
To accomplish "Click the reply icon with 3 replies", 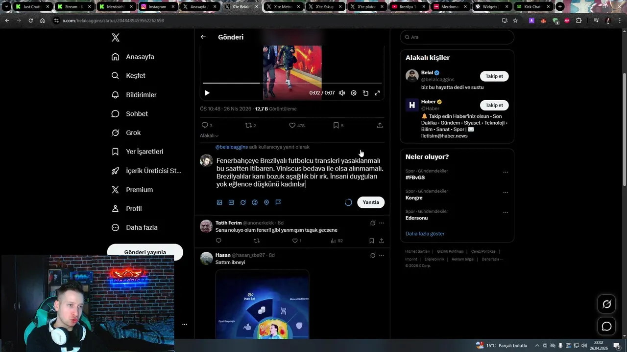I will [x=207, y=125].
